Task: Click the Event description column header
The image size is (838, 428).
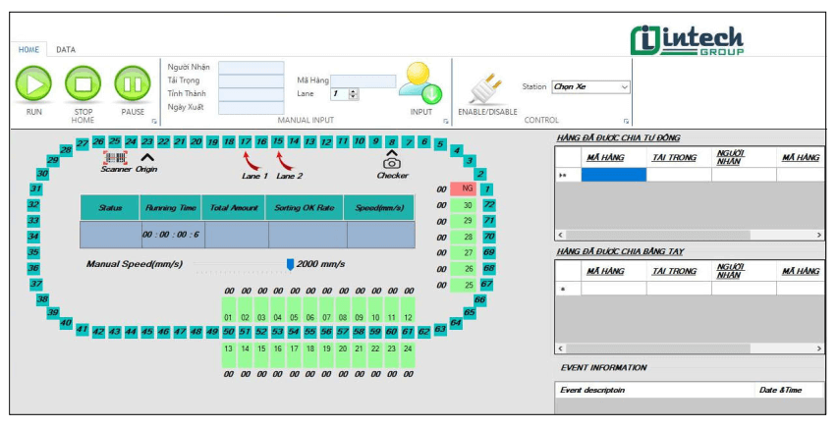Action: tap(654, 390)
